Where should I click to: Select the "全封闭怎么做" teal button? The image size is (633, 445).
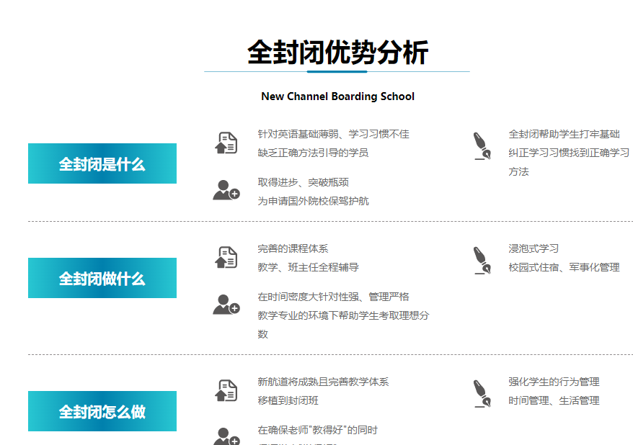[x=102, y=411]
